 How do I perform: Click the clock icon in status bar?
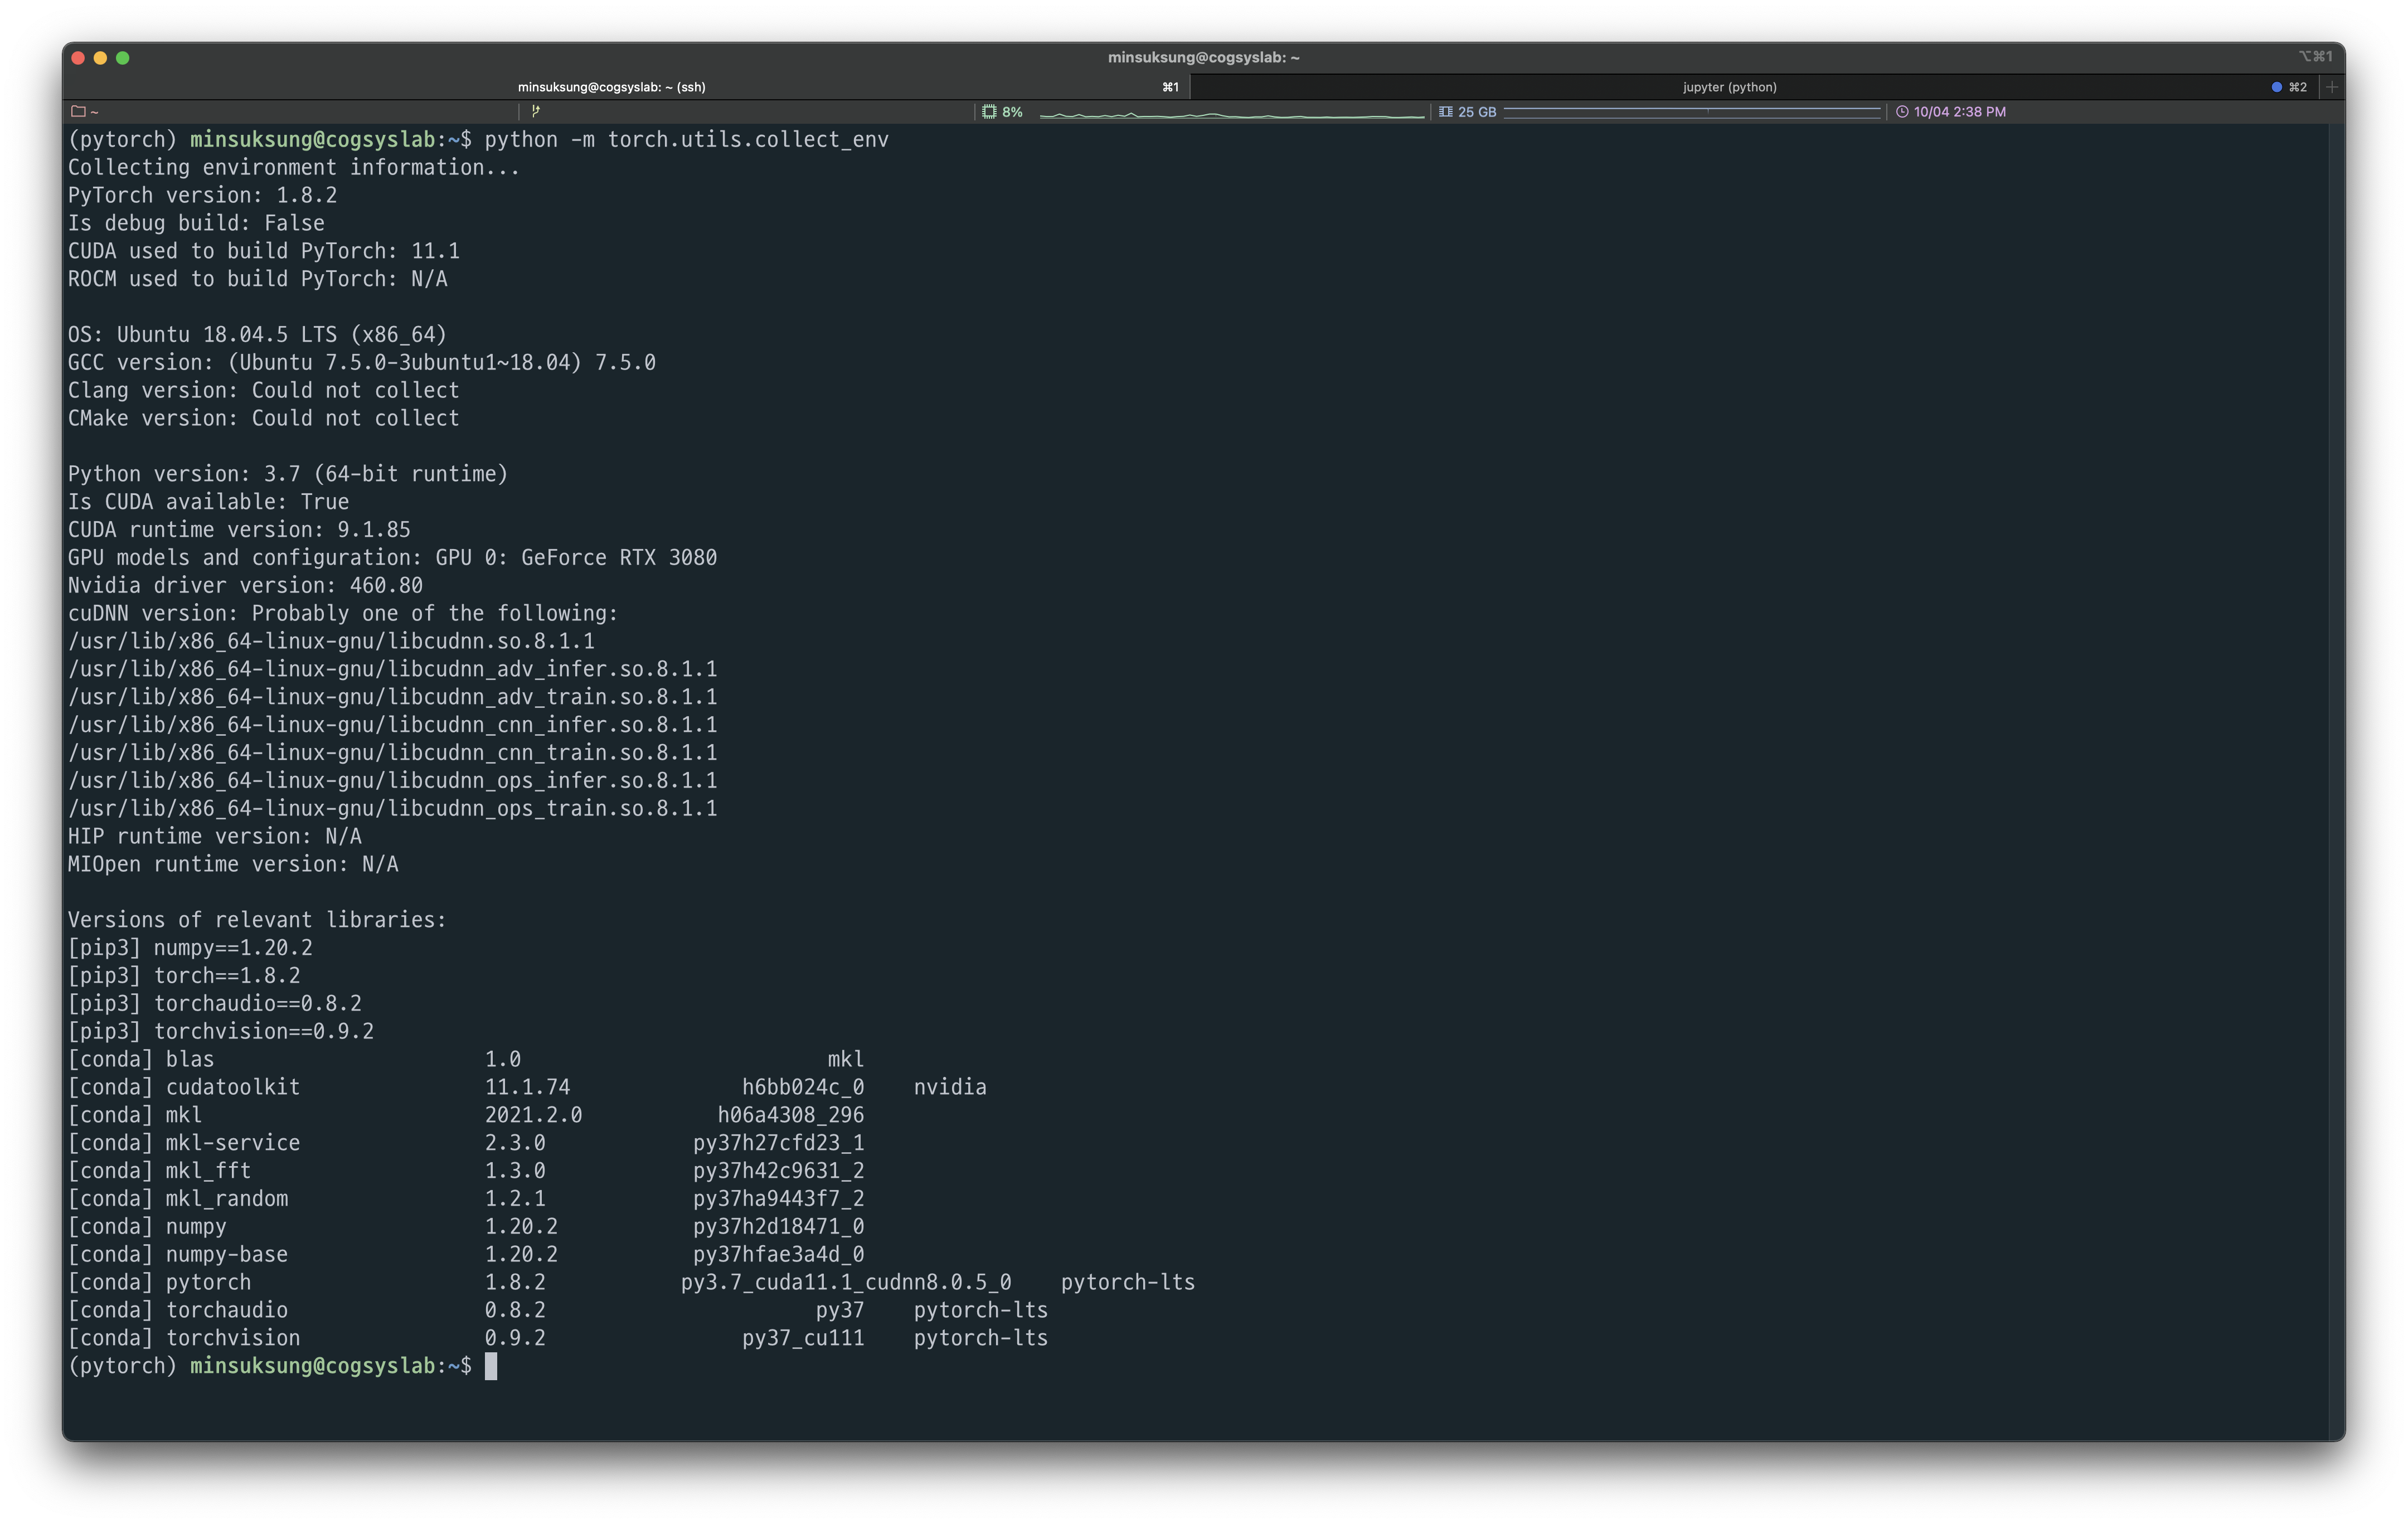(1902, 112)
